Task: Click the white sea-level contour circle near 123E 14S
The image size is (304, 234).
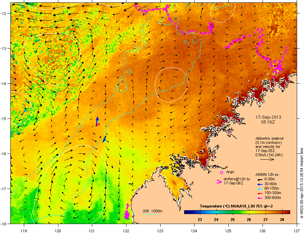Action: click(x=172, y=85)
